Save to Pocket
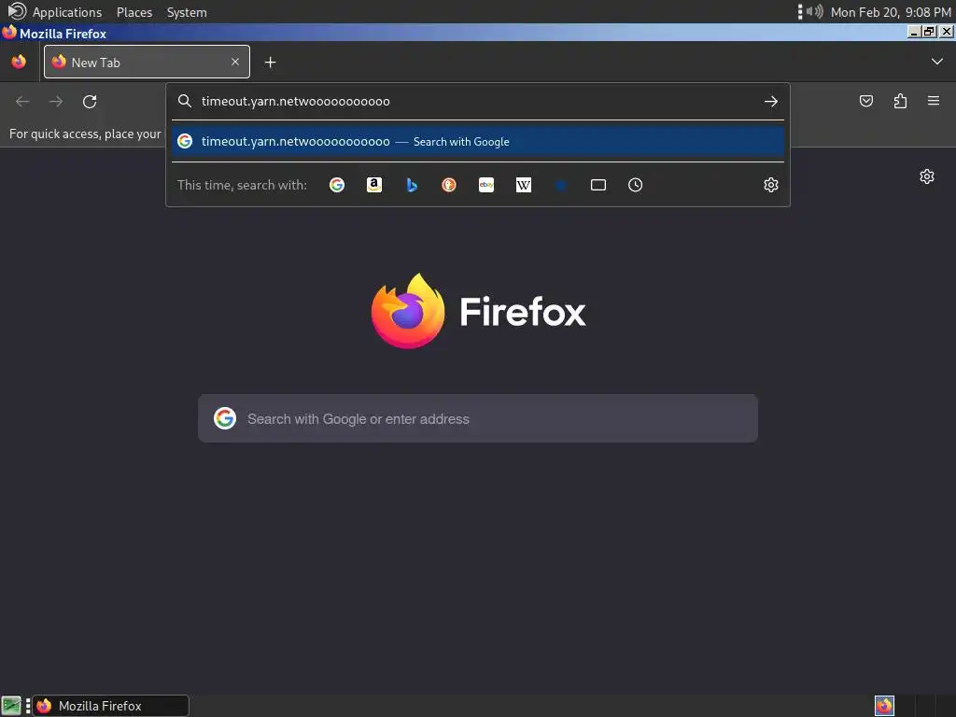This screenshot has height=717, width=956. [865, 101]
